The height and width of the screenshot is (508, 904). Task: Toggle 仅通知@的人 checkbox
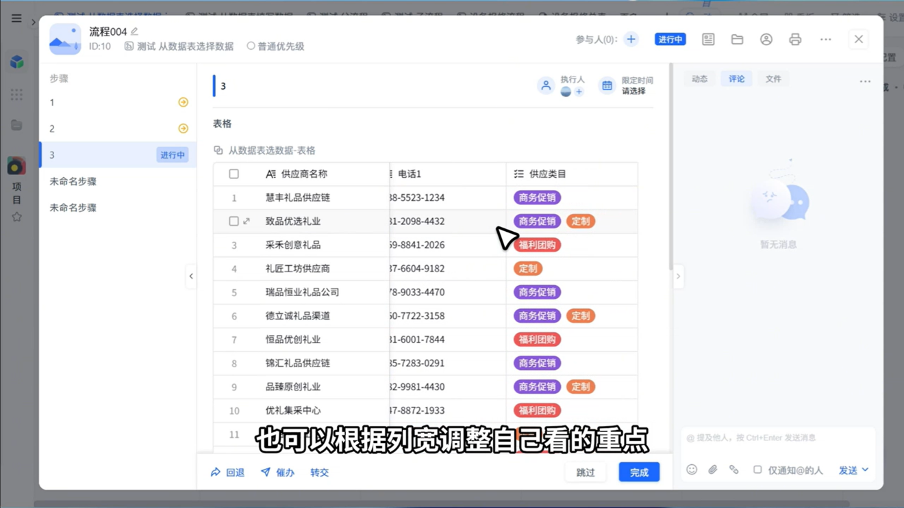click(757, 470)
